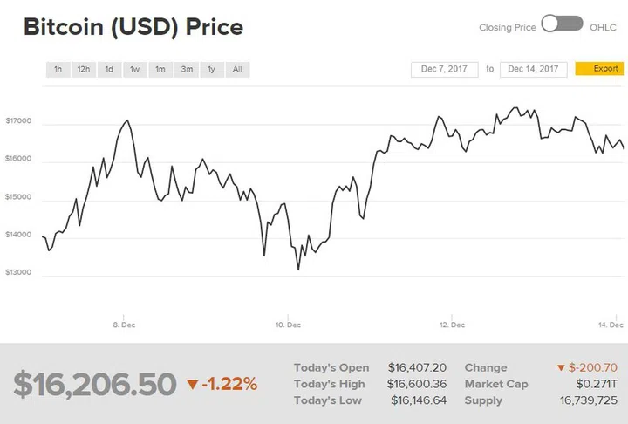Click the OHLC label
The image size is (628, 424).
tap(604, 27)
